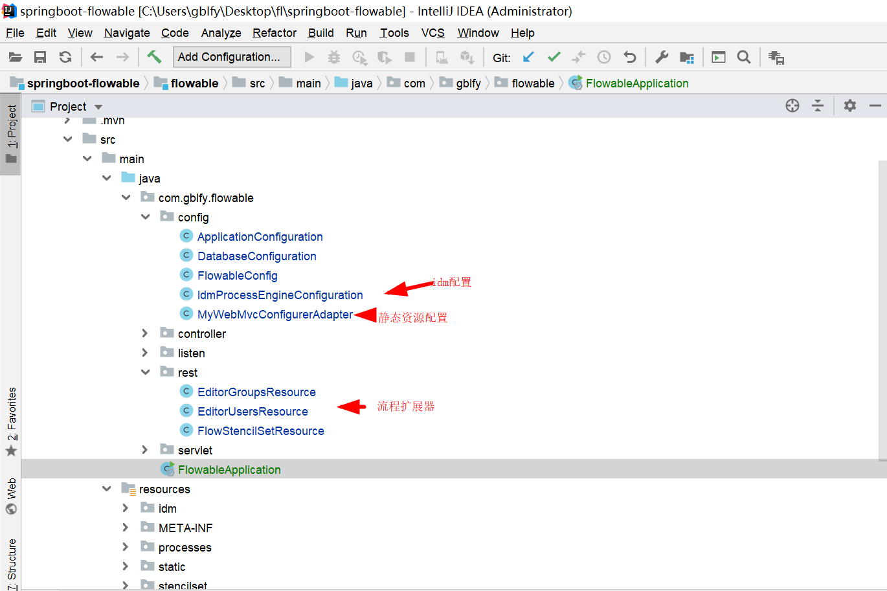Open the VCS menu
The image size is (887, 591).
click(x=433, y=33)
